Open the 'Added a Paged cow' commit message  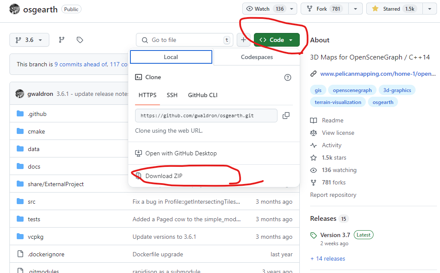click(x=187, y=219)
